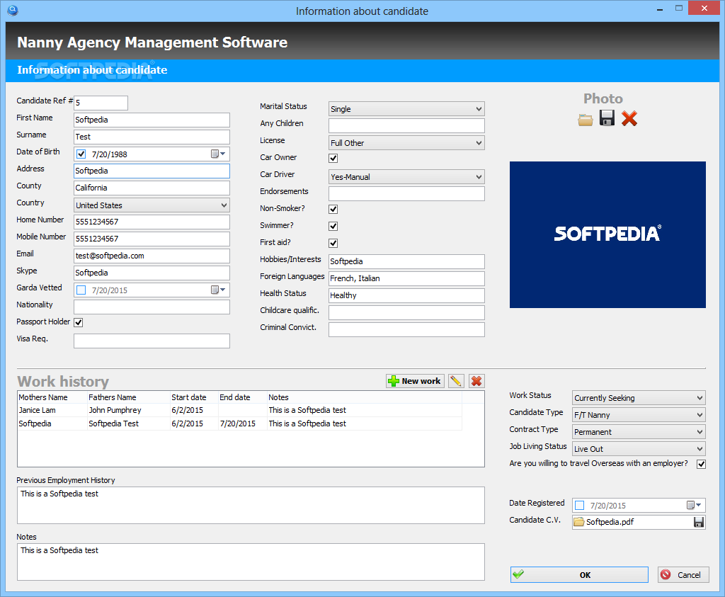Image resolution: width=725 pixels, height=597 pixels.
Task: Click the Previous Employment History text area
Action: [x=251, y=505]
